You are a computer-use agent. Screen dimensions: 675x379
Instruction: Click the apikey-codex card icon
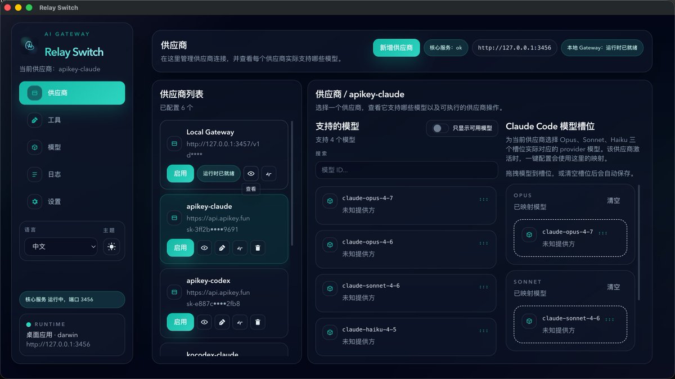coord(174,292)
